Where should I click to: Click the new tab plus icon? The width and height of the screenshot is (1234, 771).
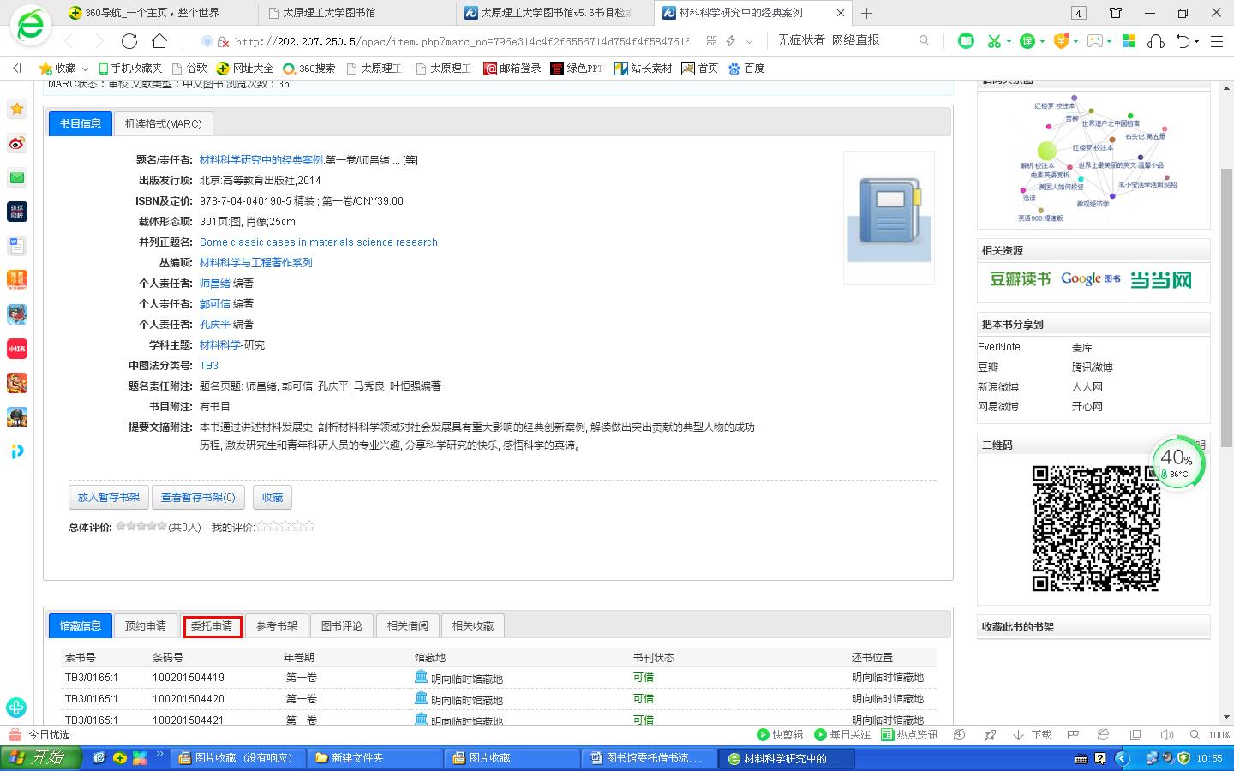click(867, 13)
